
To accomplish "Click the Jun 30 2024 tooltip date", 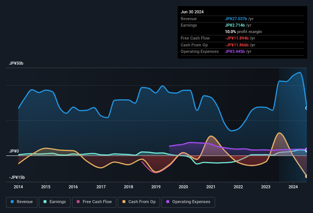I will [192, 12].
